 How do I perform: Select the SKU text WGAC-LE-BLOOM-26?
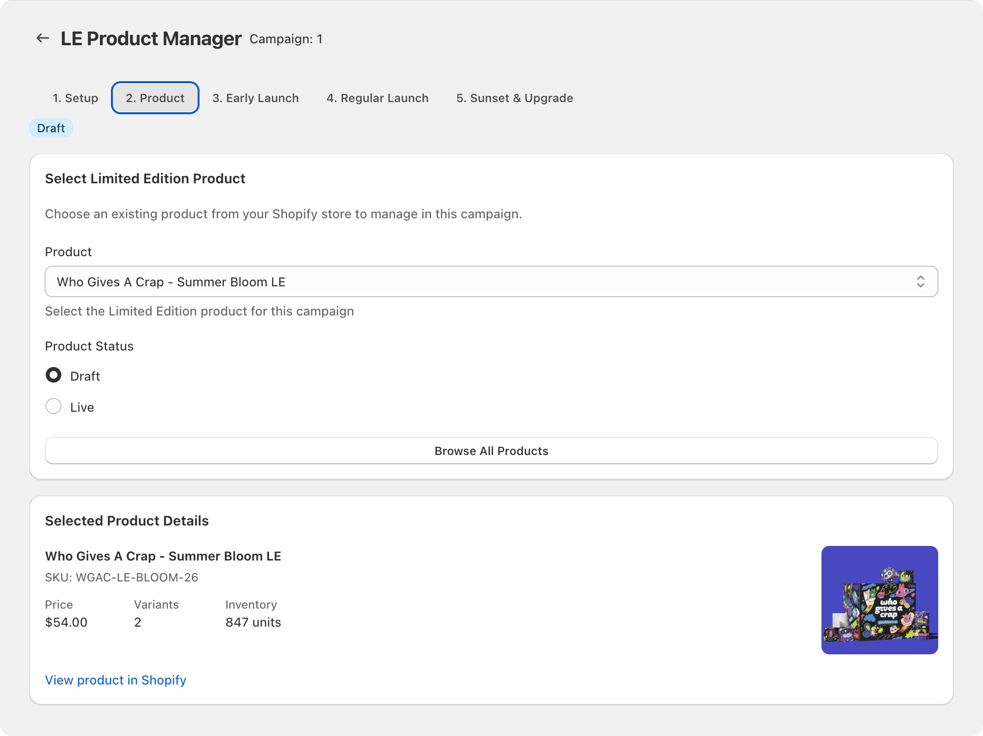(122, 577)
